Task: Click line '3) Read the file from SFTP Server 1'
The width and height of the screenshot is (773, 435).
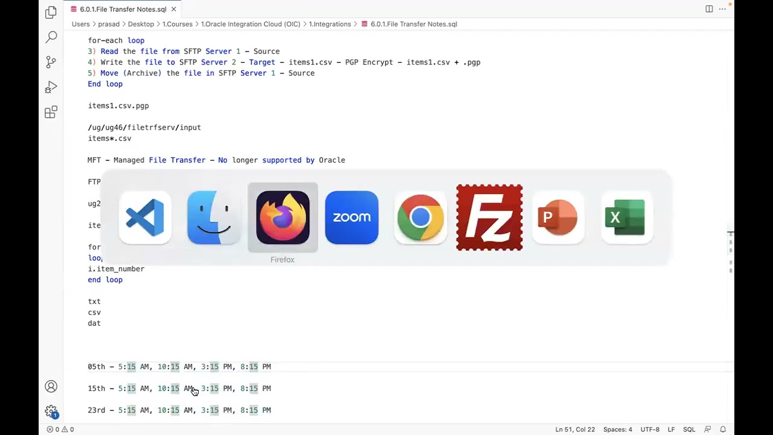Action: click(x=184, y=51)
